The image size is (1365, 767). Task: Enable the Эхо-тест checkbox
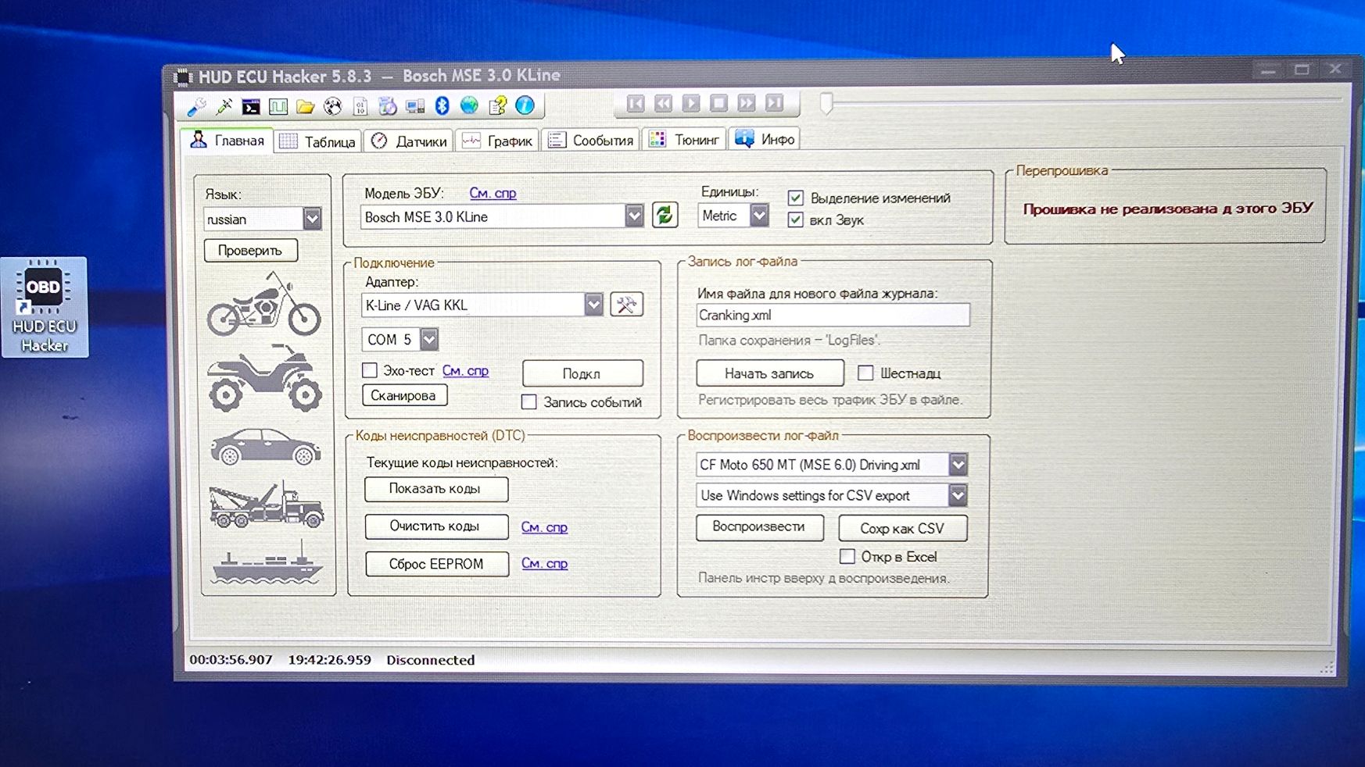[370, 369]
